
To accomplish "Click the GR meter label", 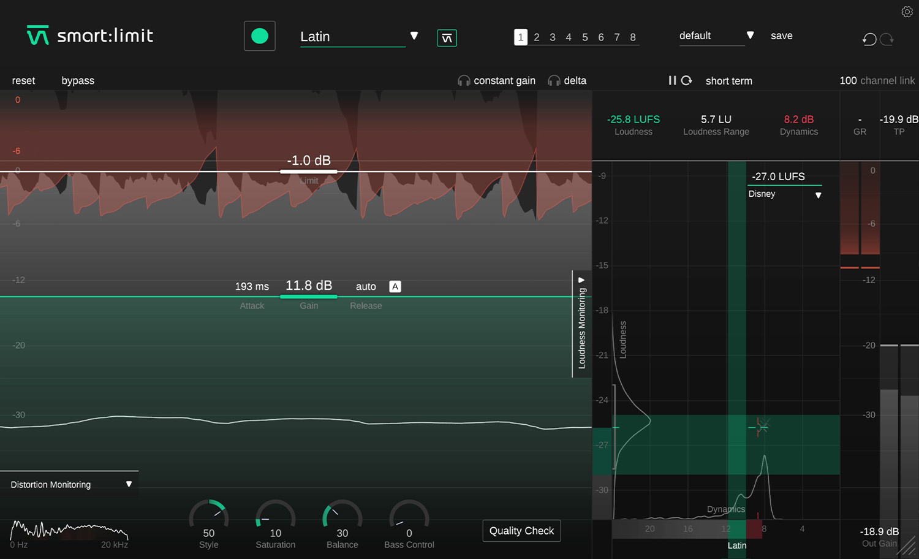I will [860, 132].
